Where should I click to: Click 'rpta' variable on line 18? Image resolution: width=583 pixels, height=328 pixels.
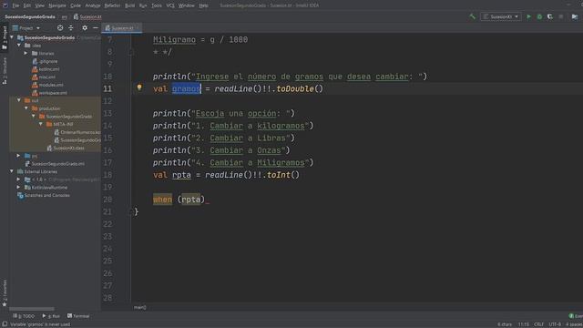(x=181, y=175)
